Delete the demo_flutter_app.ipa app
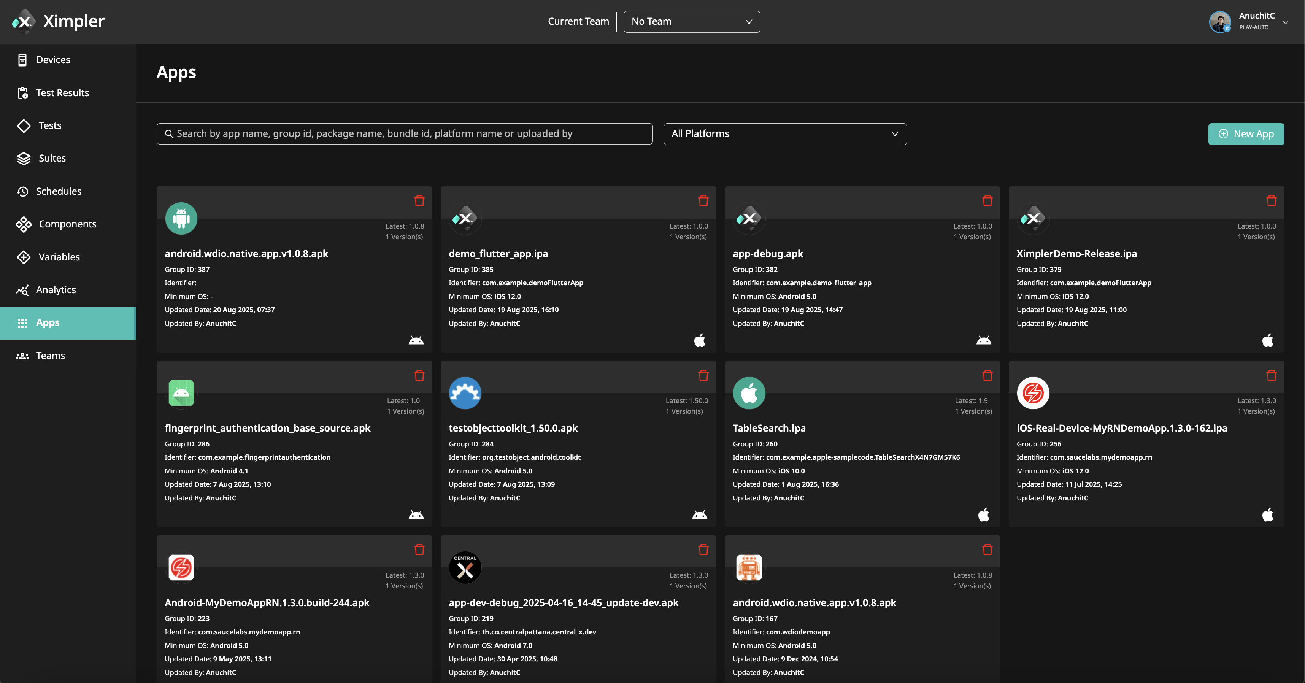Screen dimensions: 1305x683 (x=703, y=201)
